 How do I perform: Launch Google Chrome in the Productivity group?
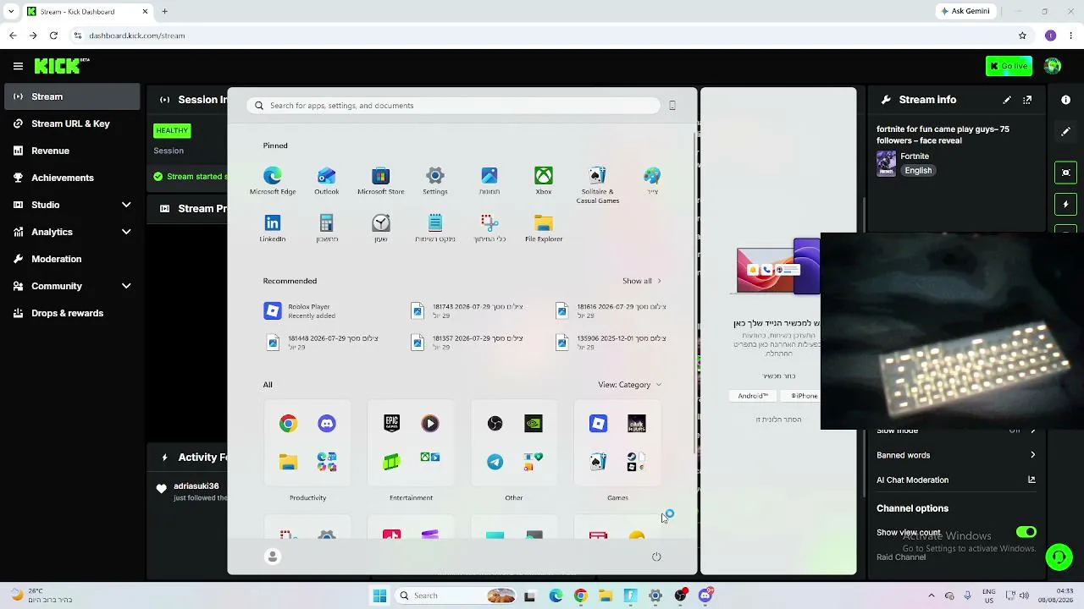[x=289, y=424]
